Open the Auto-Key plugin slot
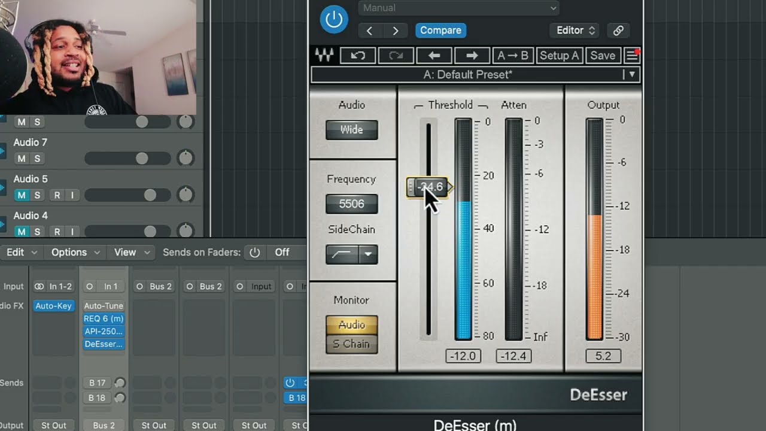The height and width of the screenshot is (431, 766). [53, 306]
